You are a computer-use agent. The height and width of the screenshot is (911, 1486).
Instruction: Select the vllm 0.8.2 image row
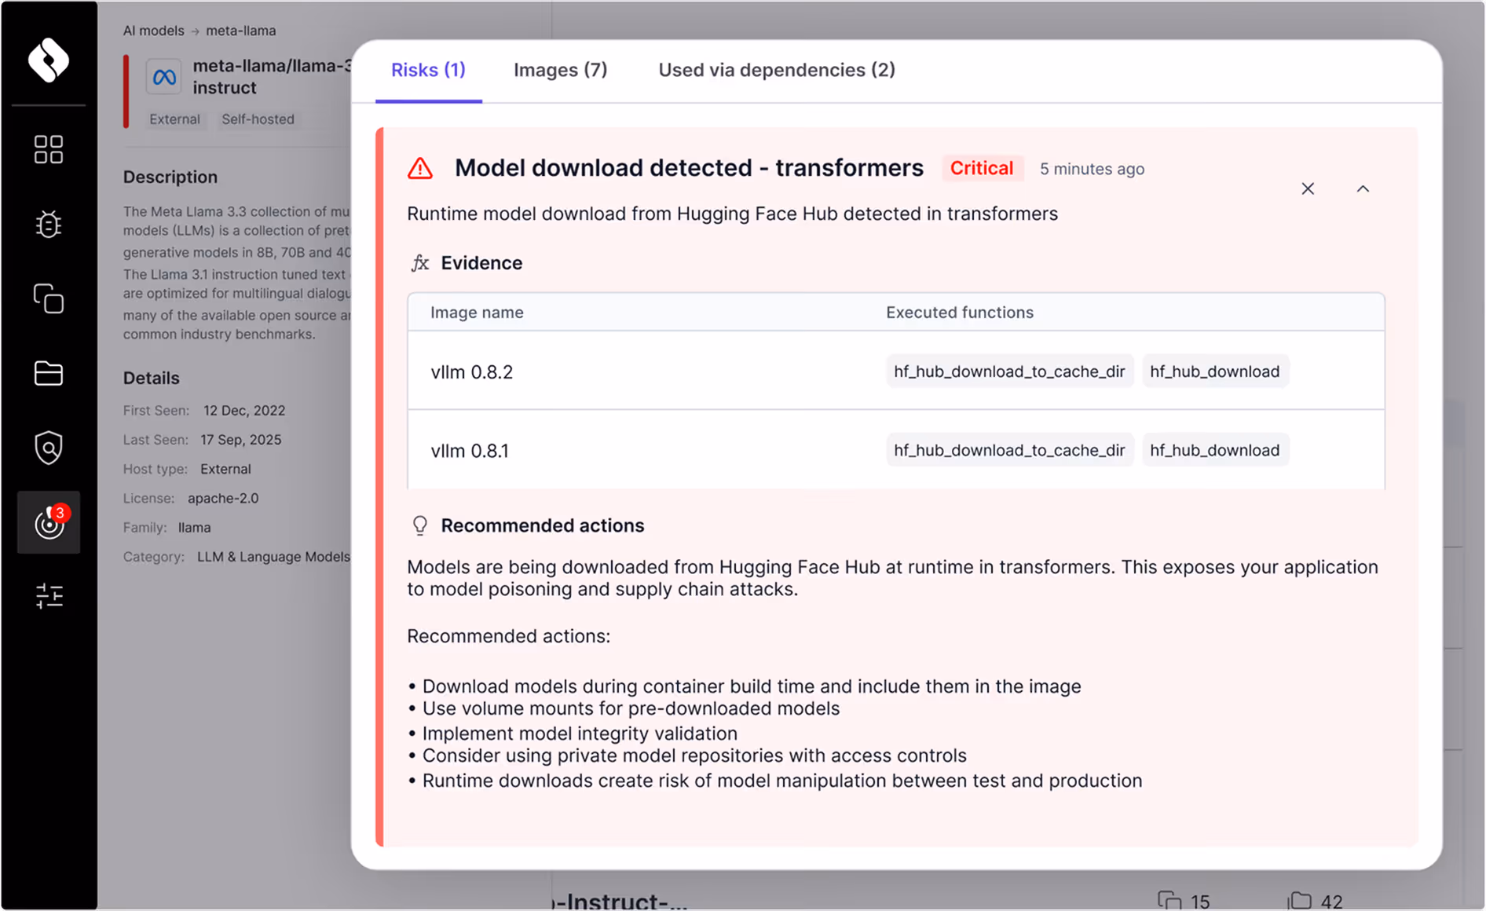coord(895,371)
